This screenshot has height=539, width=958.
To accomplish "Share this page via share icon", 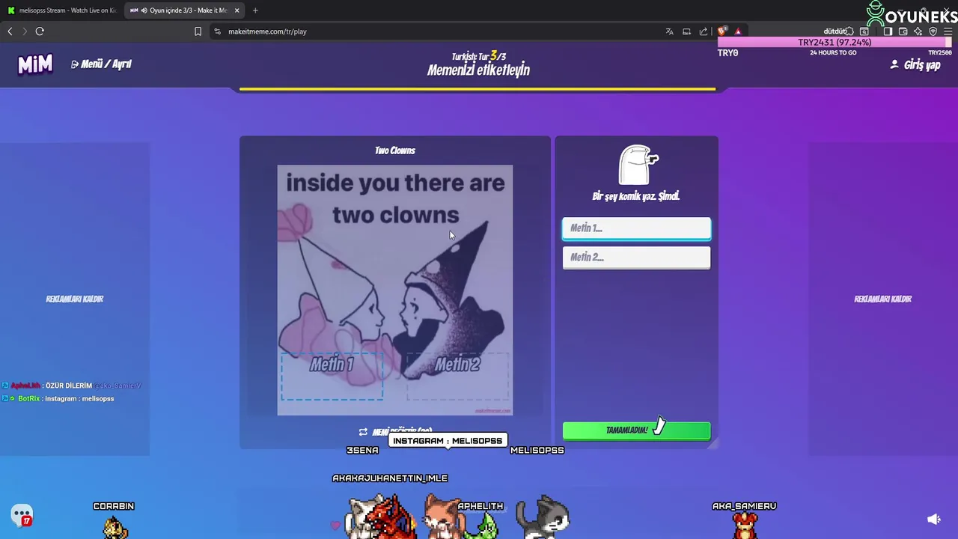I will tap(704, 31).
